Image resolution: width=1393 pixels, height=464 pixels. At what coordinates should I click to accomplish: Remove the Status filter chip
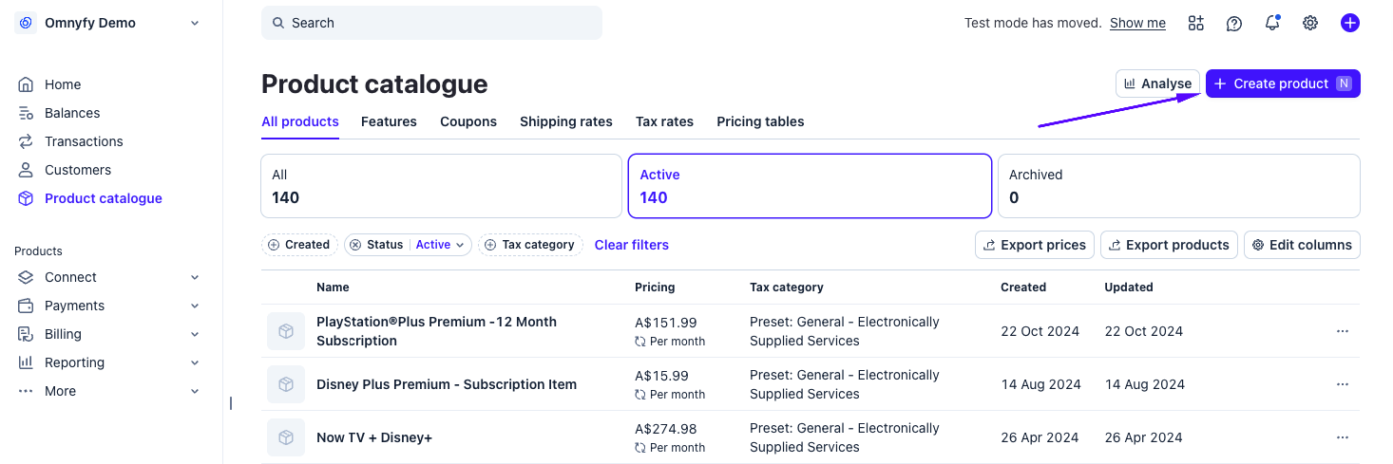click(355, 245)
